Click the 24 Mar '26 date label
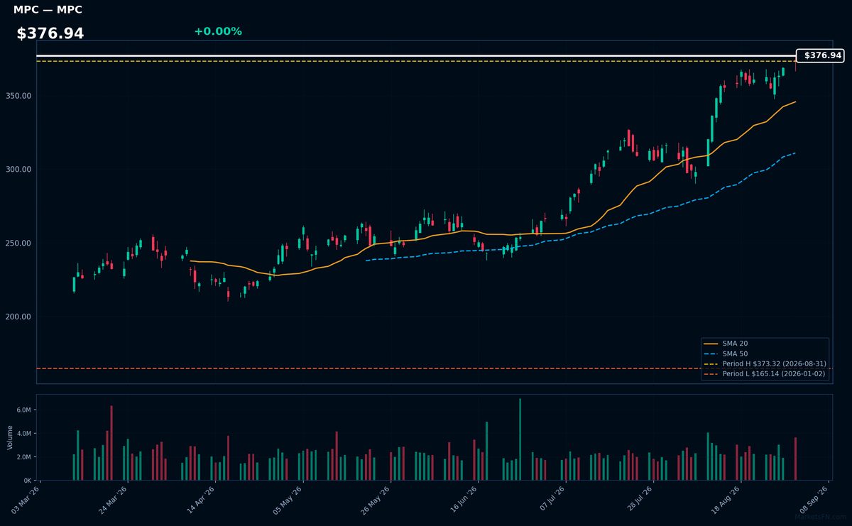The width and height of the screenshot is (852, 526). click(114, 499)
